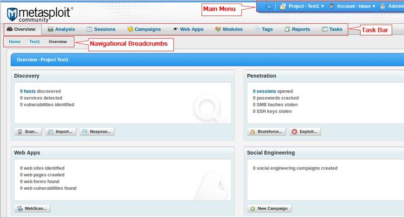Image resolution: width=404 pixels, height=218 pixels.
Task: Click the notification message icon in main menu
Action: (268, 6)
